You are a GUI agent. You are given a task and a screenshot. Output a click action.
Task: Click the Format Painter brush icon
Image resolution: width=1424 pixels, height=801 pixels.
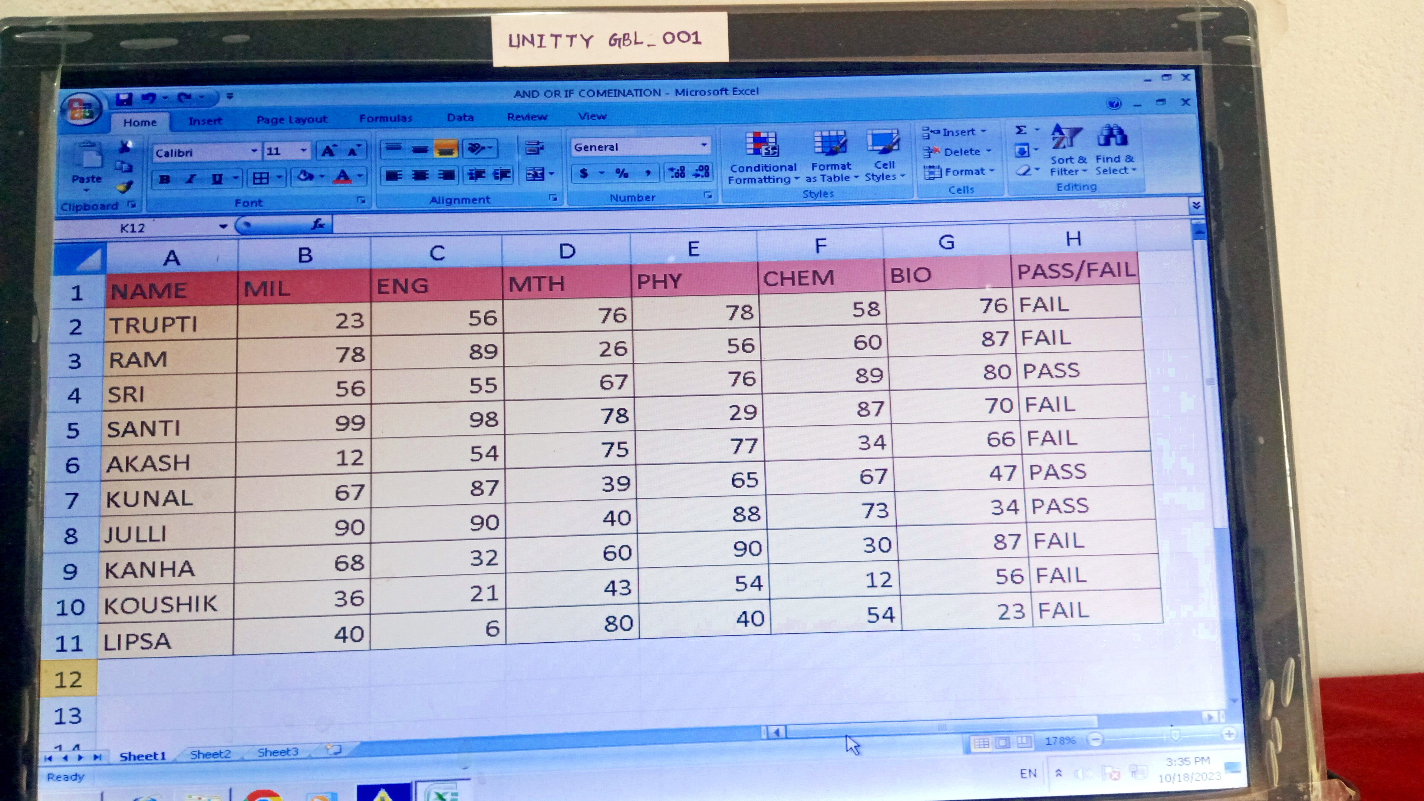124,187
